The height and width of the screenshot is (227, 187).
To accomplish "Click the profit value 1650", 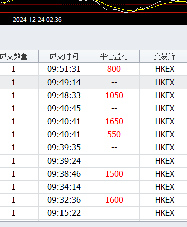I will click(x=114, y=121).
